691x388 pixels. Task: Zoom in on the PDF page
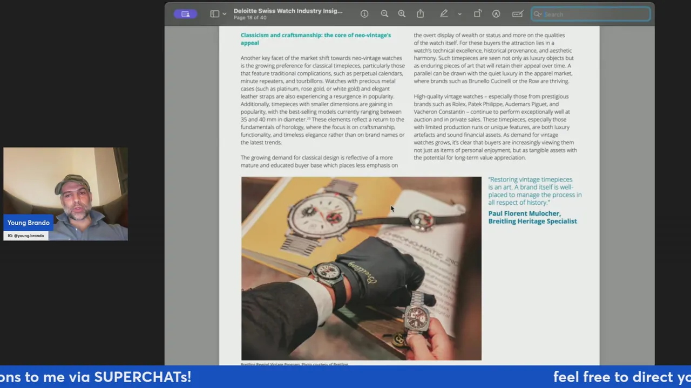[x=402, y=14]
